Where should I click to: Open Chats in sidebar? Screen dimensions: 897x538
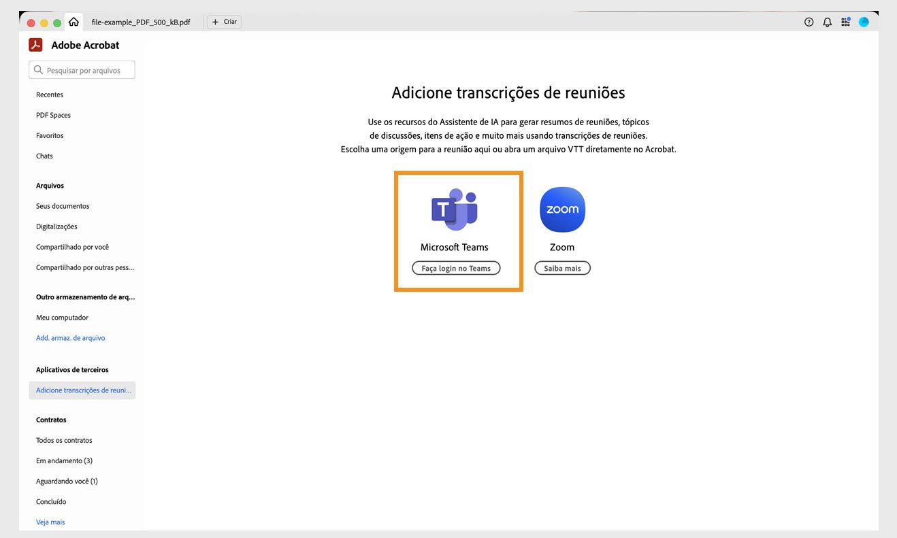tap(44, 156)
